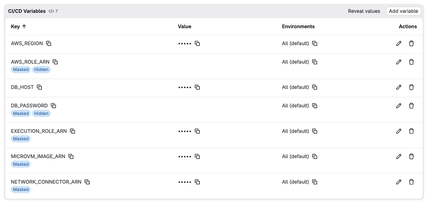431x203 pixels.
Task: Copy the AWS_REGION key name
Action: pos(49,43)
